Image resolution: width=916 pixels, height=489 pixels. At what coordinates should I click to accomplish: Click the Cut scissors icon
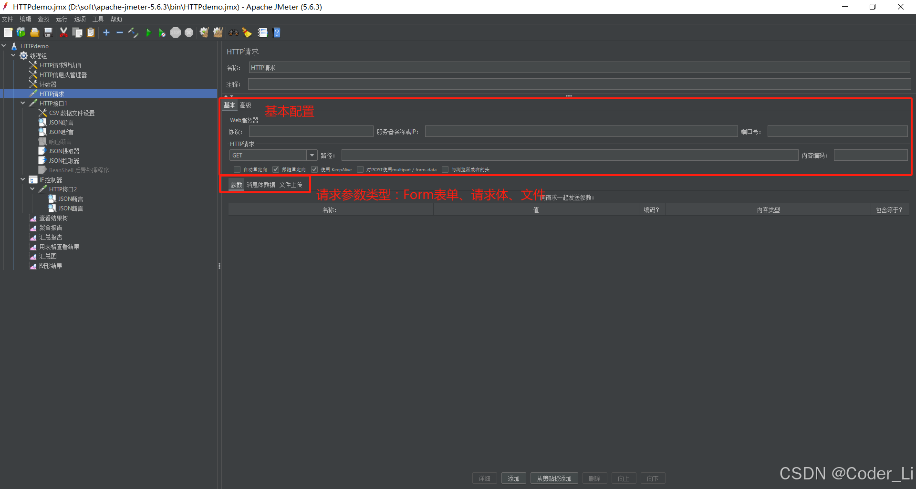pyautogui.click(x=63, y=32)
